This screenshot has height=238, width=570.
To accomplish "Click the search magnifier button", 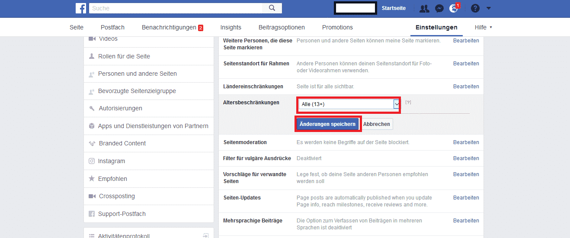I will pos(272,8).
